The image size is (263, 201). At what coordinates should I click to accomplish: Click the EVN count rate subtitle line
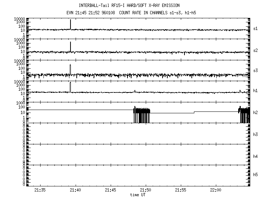(x=131, y=12)
